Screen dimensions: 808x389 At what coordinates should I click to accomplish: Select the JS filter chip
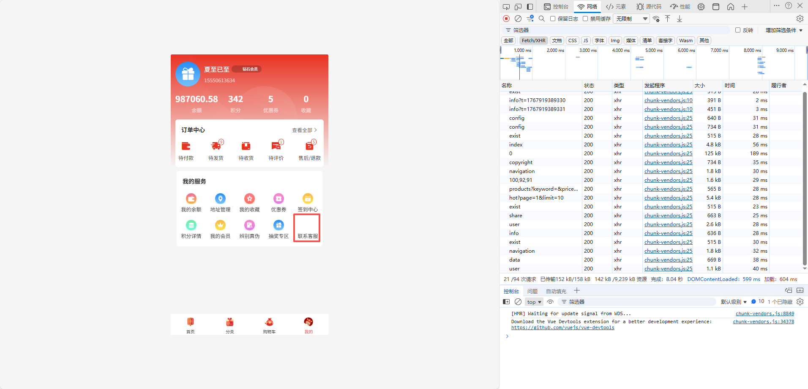click(x=586, y=41)
